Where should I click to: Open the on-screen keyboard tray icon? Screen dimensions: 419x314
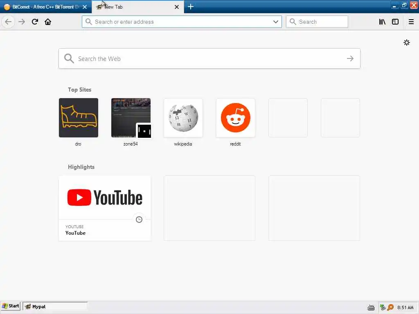371,307
